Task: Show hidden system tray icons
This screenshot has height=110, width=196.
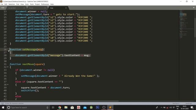Action: pyautogui.click(x=161, y=107)
